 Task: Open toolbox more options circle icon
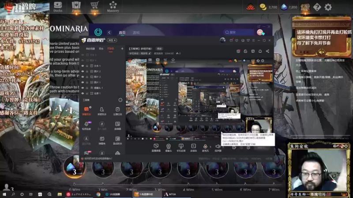[120, 100]
